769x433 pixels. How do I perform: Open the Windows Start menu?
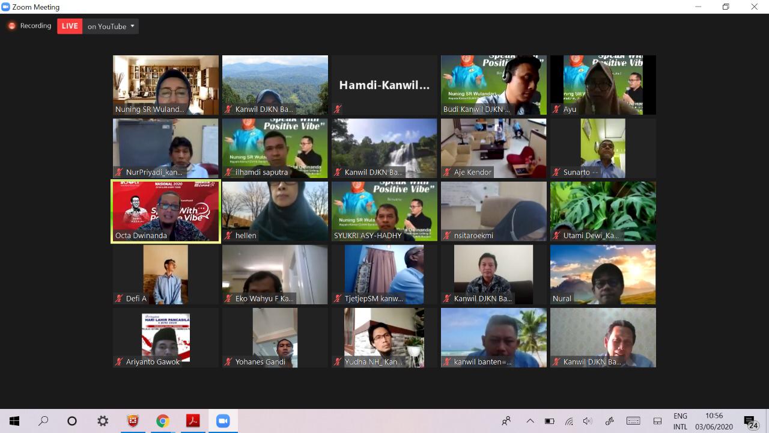(x=14, y=421)
